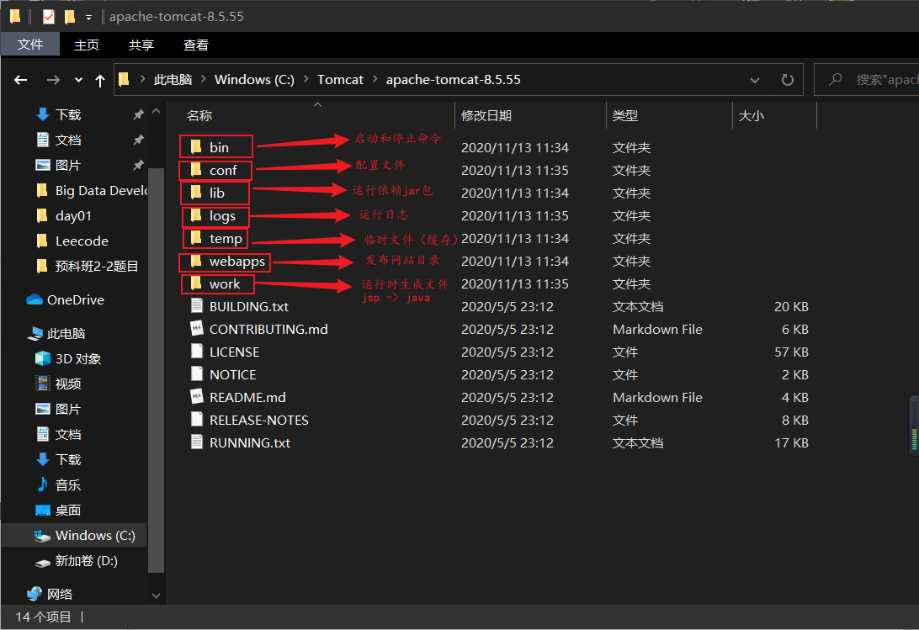
Task: Select Windows (C:) drive in navigation pane
Action: click(95, 535)
